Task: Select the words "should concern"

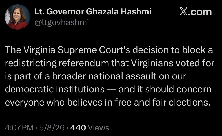Action: 178,89
